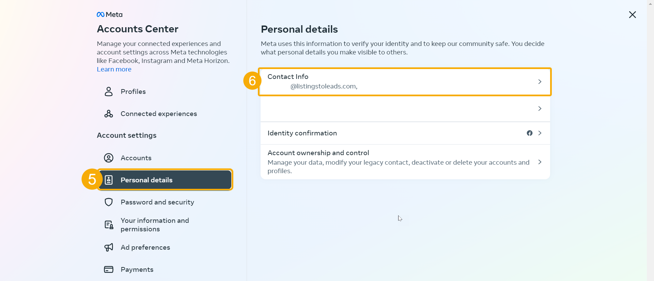Image resolution: width=654 pixels, height=281 pixels.
Task: Click the Meta logo
Action: click(109, 15)
